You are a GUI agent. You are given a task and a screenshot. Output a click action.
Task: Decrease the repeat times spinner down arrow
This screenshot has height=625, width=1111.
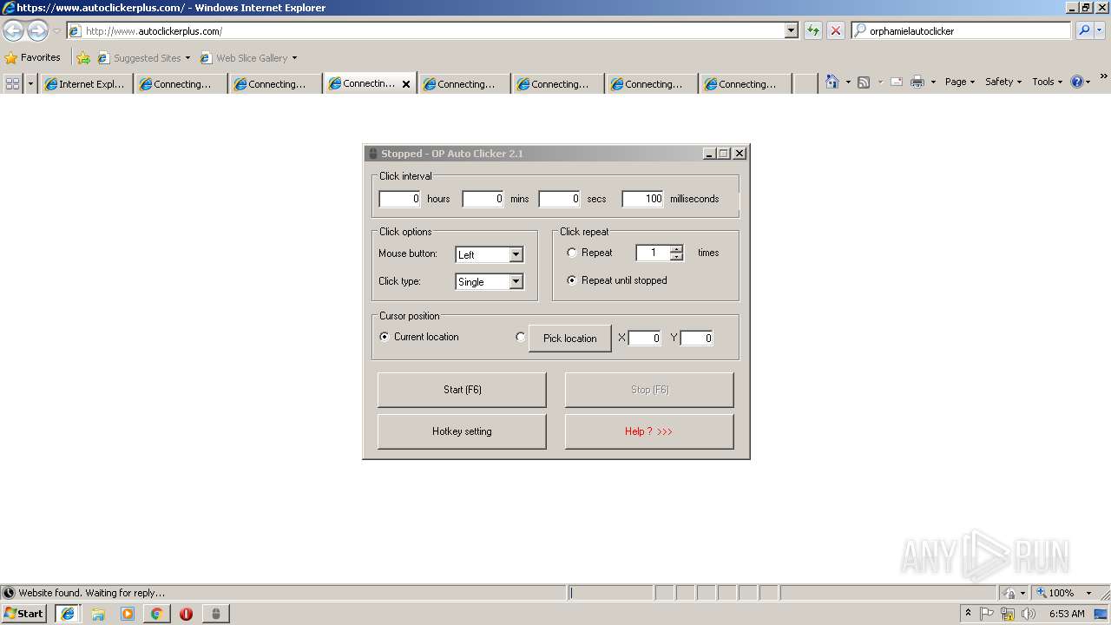point(676,257)
